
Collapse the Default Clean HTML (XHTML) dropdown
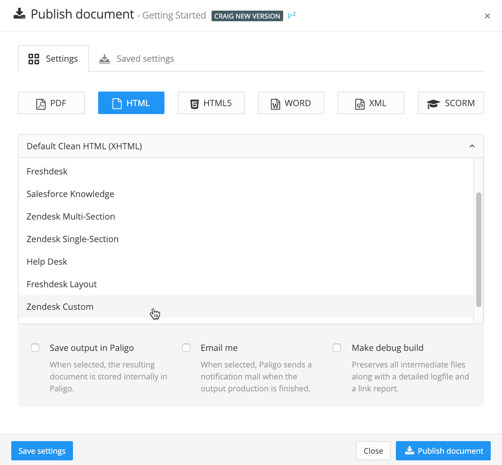pyautogui.click(x=472, y=146)
